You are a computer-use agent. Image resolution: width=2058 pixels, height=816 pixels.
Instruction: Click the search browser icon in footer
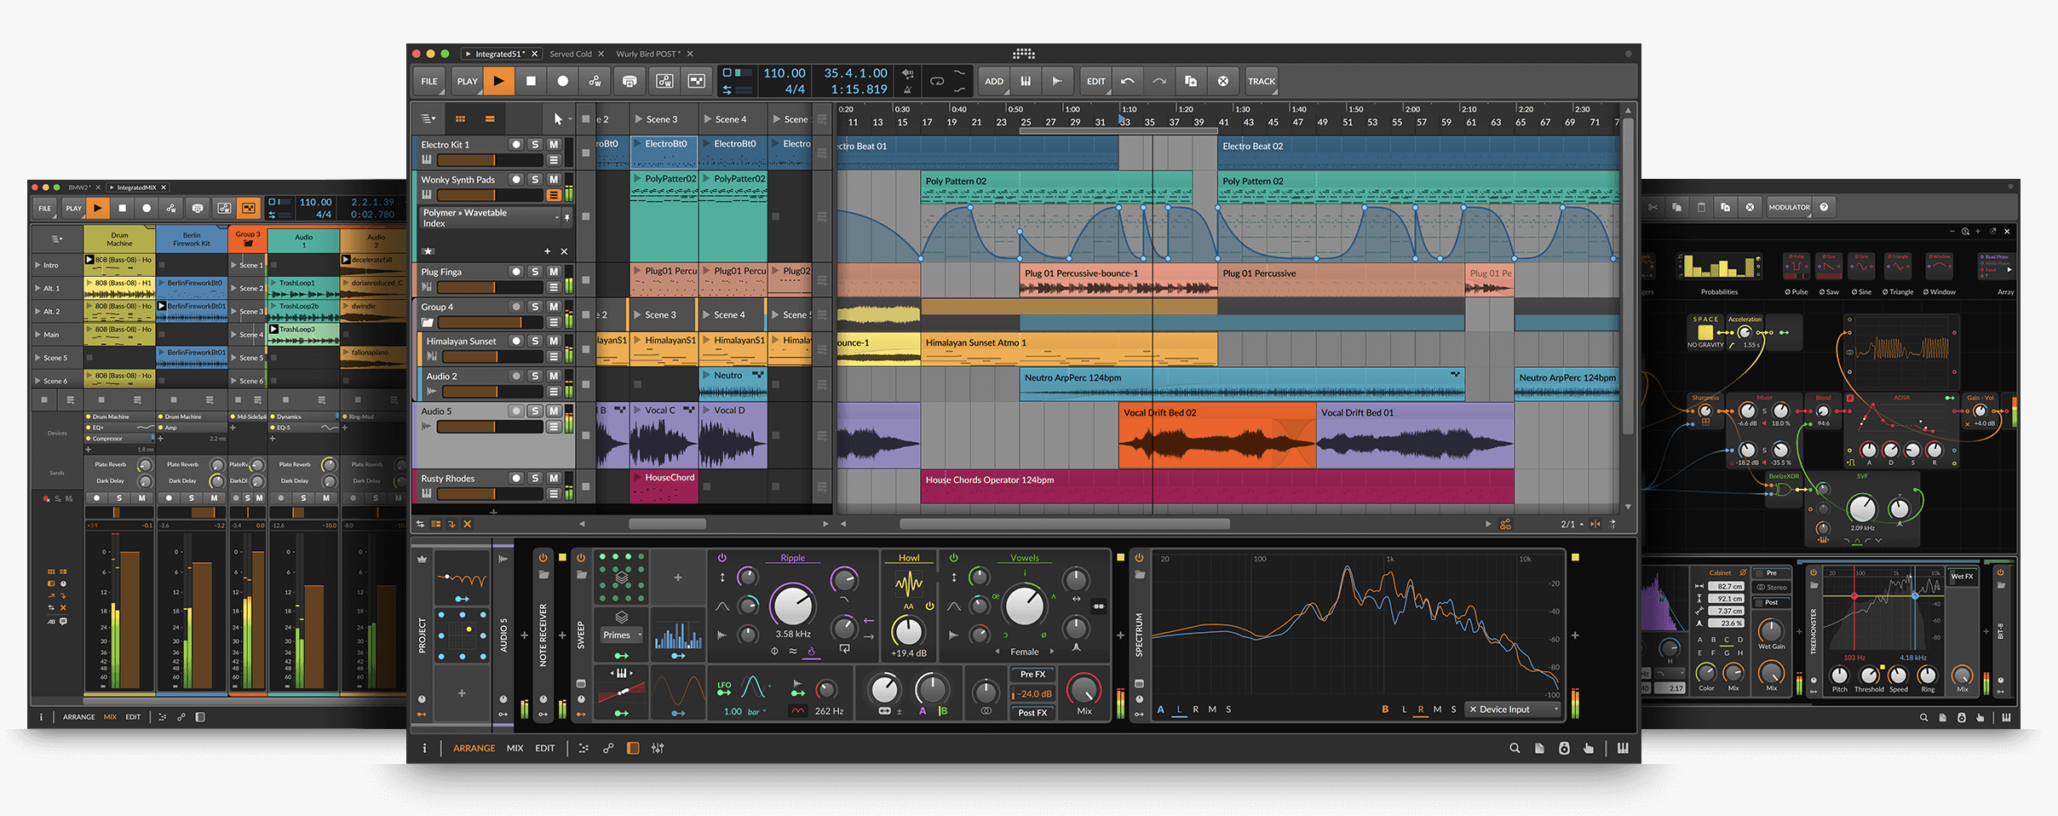1515,748
